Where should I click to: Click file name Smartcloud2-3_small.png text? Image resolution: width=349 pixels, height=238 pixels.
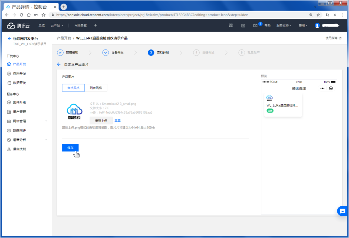coord(119,104)
